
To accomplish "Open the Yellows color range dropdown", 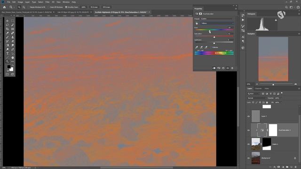I will (217, 23).
